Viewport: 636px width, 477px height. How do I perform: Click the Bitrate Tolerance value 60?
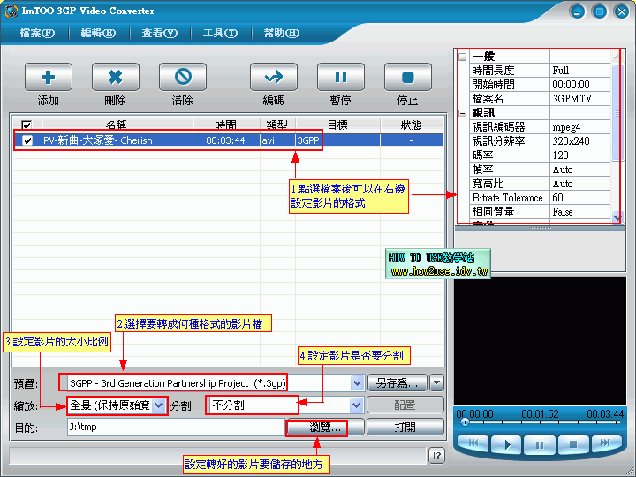point(580,198)
